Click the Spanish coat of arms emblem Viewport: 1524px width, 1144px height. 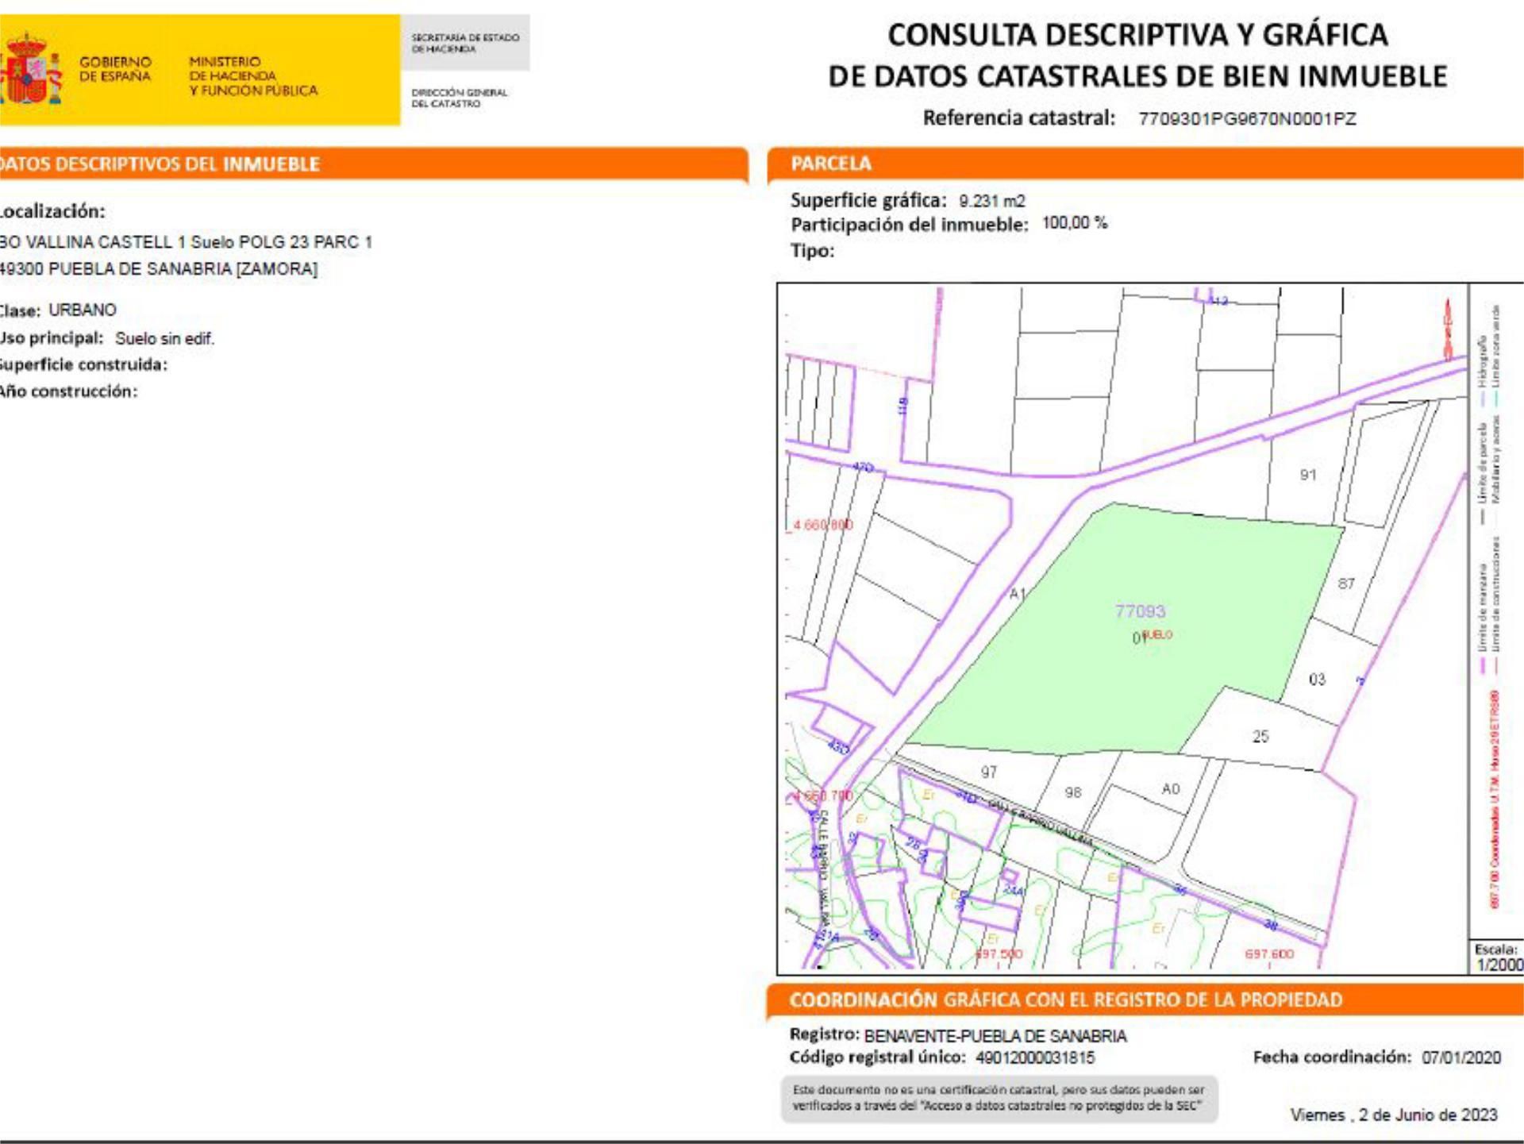[x=32, y=69]
